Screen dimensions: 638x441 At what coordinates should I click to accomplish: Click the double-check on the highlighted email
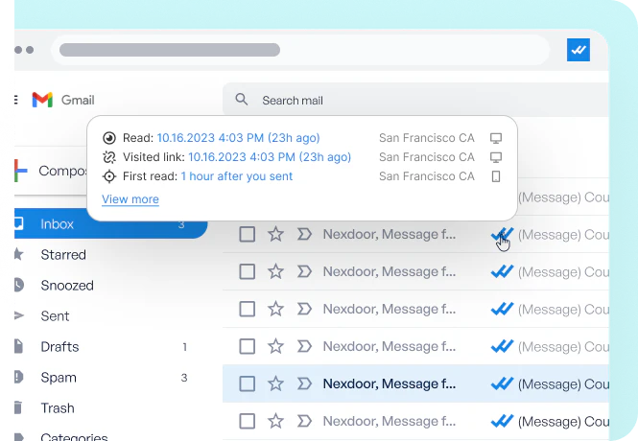502,383
